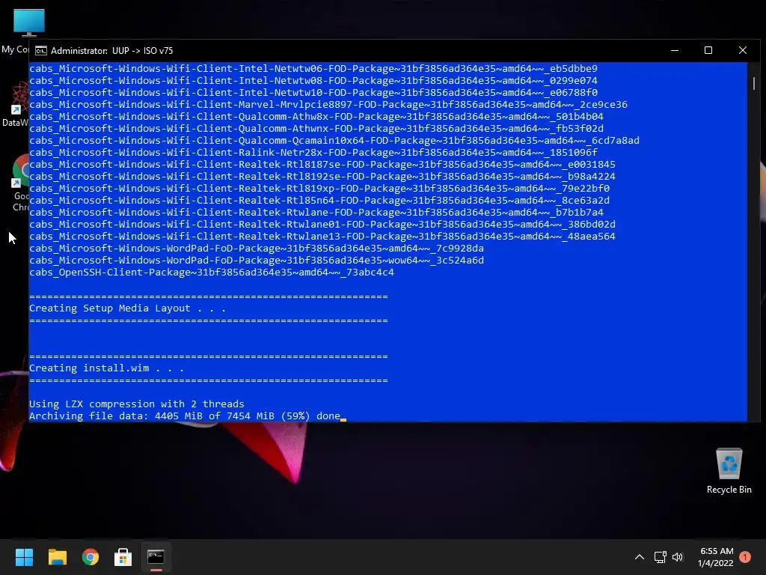Viewport: 766px width, 575px height.
Task: Click the Realtek-Rtl85n64 package line
Action: point(319,201)
